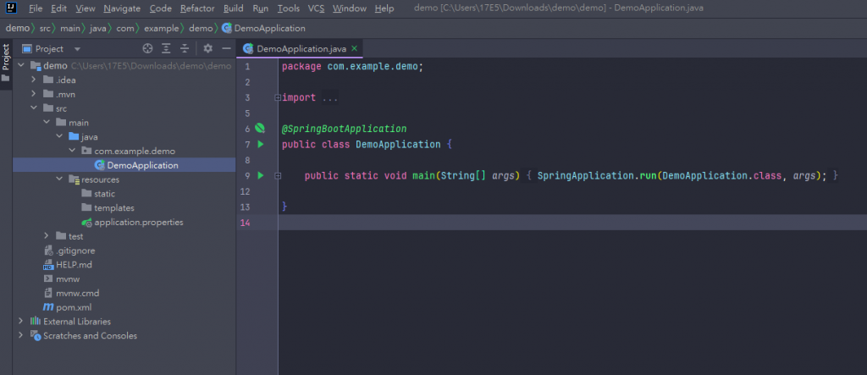Click the run gutter arrow on line 7

[261, 145]
